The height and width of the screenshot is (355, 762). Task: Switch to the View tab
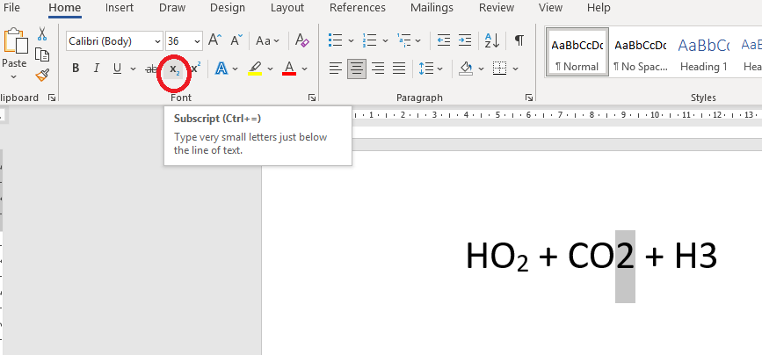coord(550,8)
